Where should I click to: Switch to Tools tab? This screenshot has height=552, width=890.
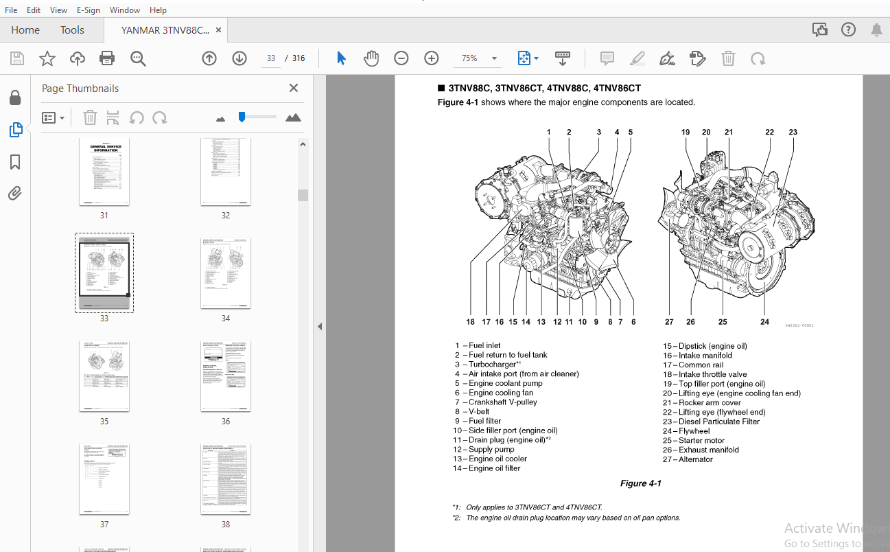[x=72, y=30]
